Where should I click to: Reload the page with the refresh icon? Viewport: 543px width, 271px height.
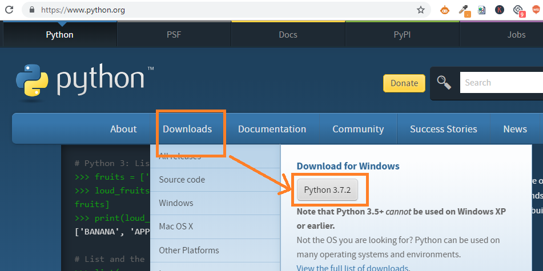[9, 10]
